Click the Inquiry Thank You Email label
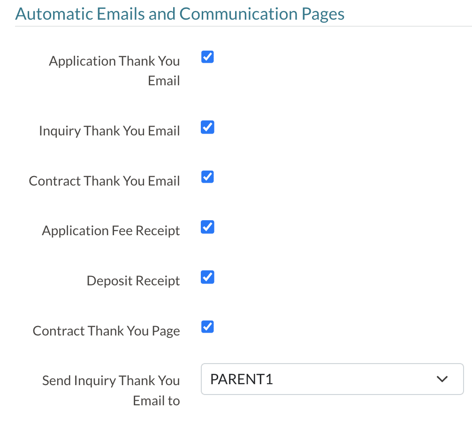472x432 pixels. click(x=109, y=131)
